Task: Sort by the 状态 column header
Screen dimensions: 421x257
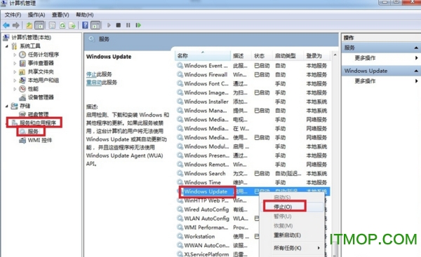Action: tap(262, 56)
